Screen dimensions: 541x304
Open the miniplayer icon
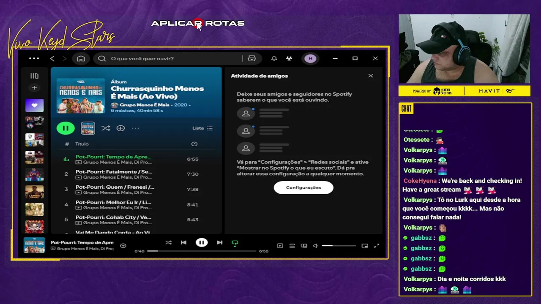[365, 246]
